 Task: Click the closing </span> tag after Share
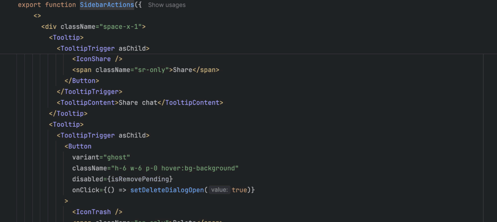(206, 70)
